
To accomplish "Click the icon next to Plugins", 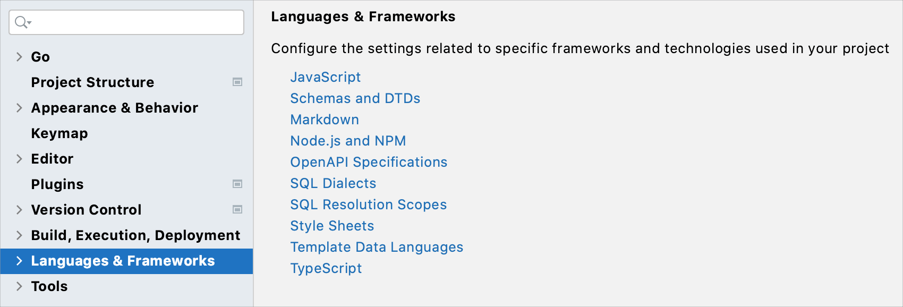I will click(238, 184).
